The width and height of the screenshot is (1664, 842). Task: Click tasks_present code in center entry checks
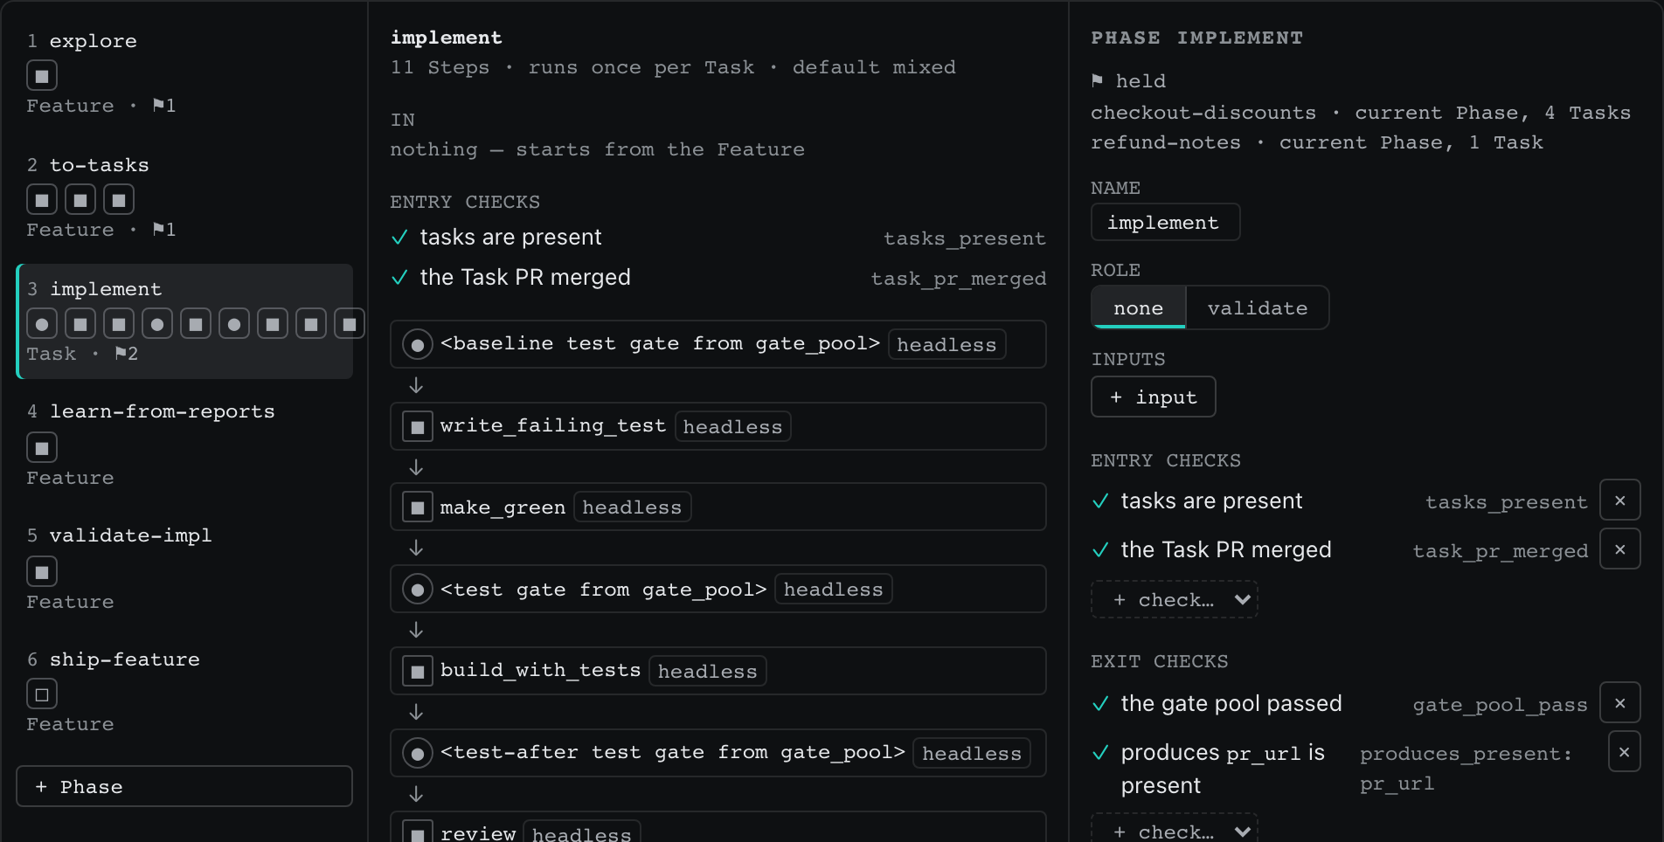pyautogui.click(x=965, y=238)
